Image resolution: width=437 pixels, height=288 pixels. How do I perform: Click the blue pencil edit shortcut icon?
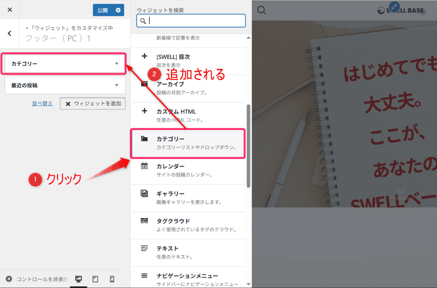(394, 7)
